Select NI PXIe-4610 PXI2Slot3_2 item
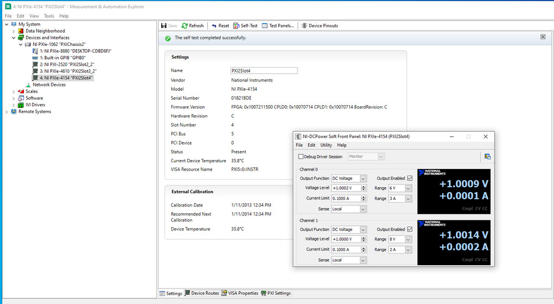The image size is (554, 304). (x=68, y=71)
